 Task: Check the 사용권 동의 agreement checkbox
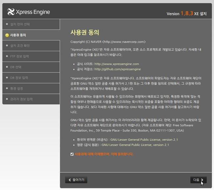(72, 154)
